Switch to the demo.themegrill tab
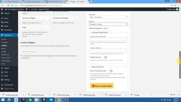Viewport: 181px width, 102px height. point(34,2)
